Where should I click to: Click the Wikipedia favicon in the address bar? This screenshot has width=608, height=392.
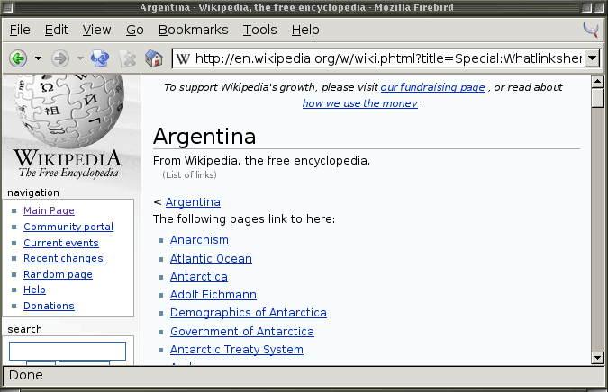(x=183, y=59)
